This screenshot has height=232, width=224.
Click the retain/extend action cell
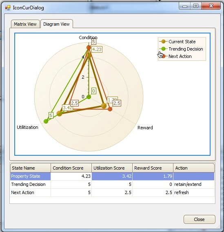point(194,184)
